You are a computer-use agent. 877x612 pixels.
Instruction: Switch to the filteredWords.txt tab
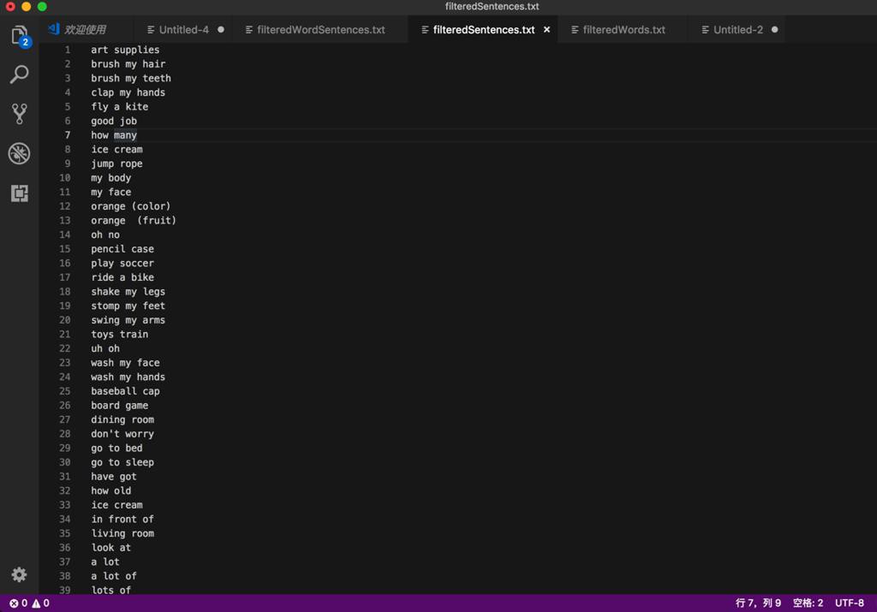pyautogui.click(x=624, y=30)
